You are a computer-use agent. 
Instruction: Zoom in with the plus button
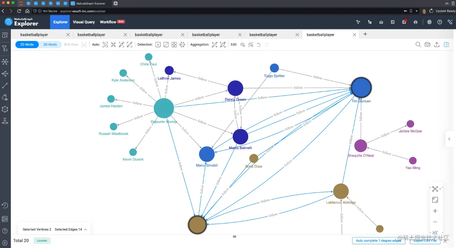[x=435, y=211]
